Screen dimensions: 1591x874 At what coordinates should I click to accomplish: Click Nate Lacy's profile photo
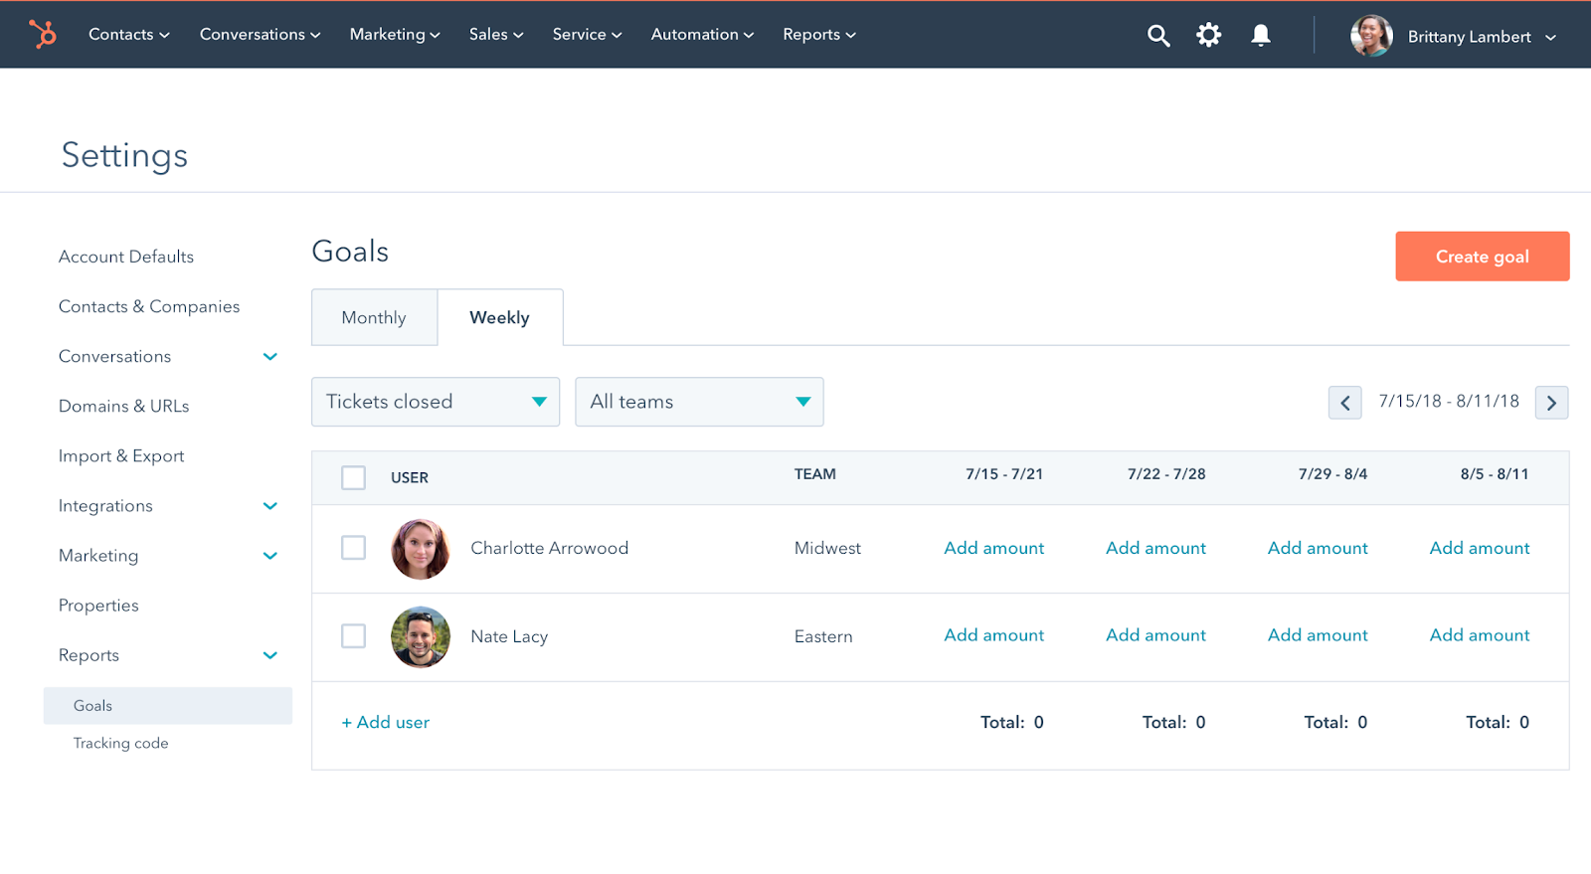421,636
